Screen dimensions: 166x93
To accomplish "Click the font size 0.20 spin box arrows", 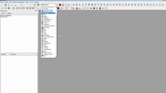I will coord(71,8).
